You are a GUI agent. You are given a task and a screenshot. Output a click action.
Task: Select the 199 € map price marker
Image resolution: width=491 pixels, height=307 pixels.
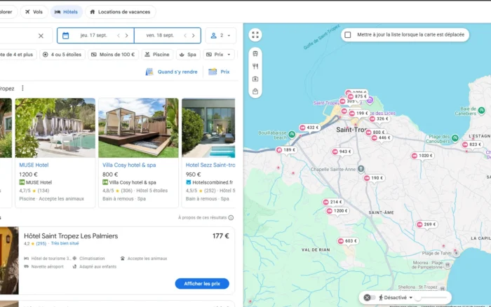[x=359, y=114]
